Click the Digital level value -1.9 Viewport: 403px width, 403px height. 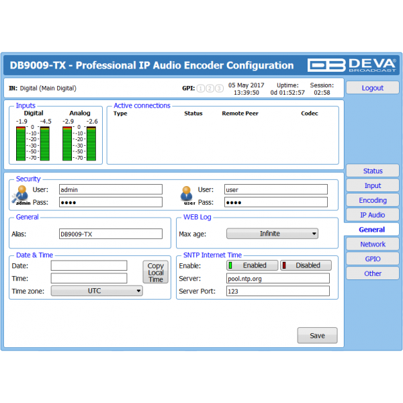(21, 122)
